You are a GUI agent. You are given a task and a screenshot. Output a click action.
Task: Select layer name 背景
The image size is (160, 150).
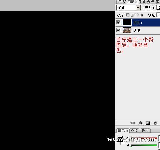[x=137, y=30]
